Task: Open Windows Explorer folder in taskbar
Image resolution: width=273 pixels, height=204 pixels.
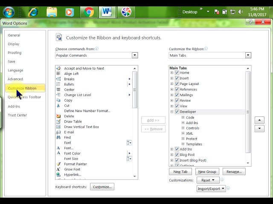Action: tap(52, 12)
